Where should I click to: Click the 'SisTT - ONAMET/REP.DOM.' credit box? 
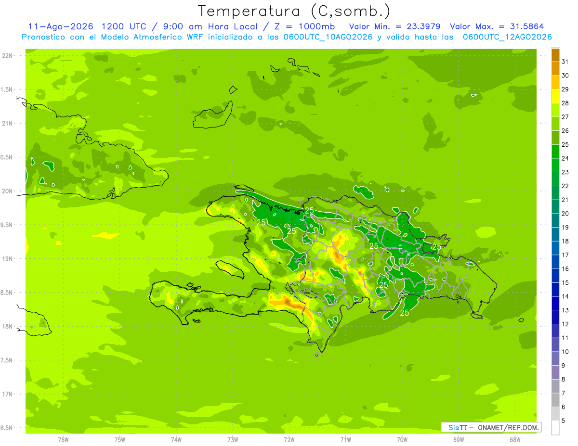point(491,427)
